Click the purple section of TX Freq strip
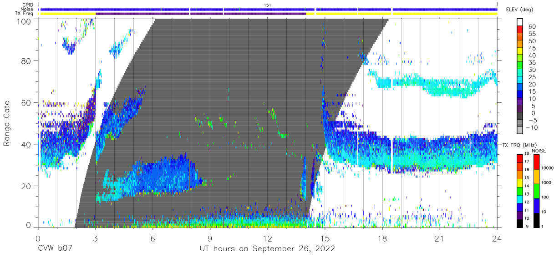Viewport: 559px width, 258px height. (x=200, y=14)
